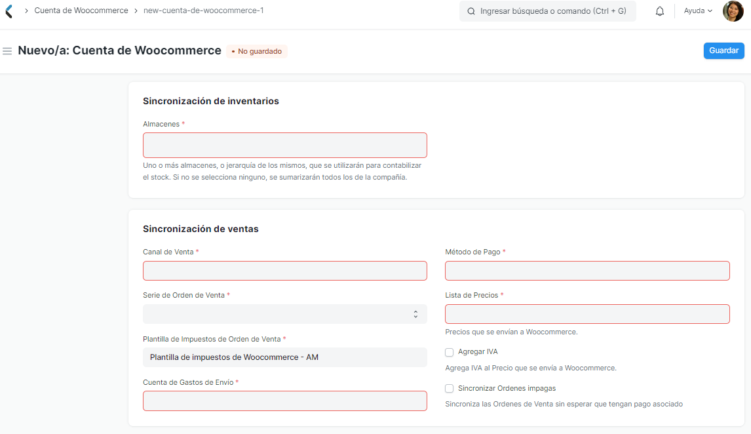Click the Sincronización de ventas heading
Viewport: 751px width, 434px height.
click(x=201, y=229)
